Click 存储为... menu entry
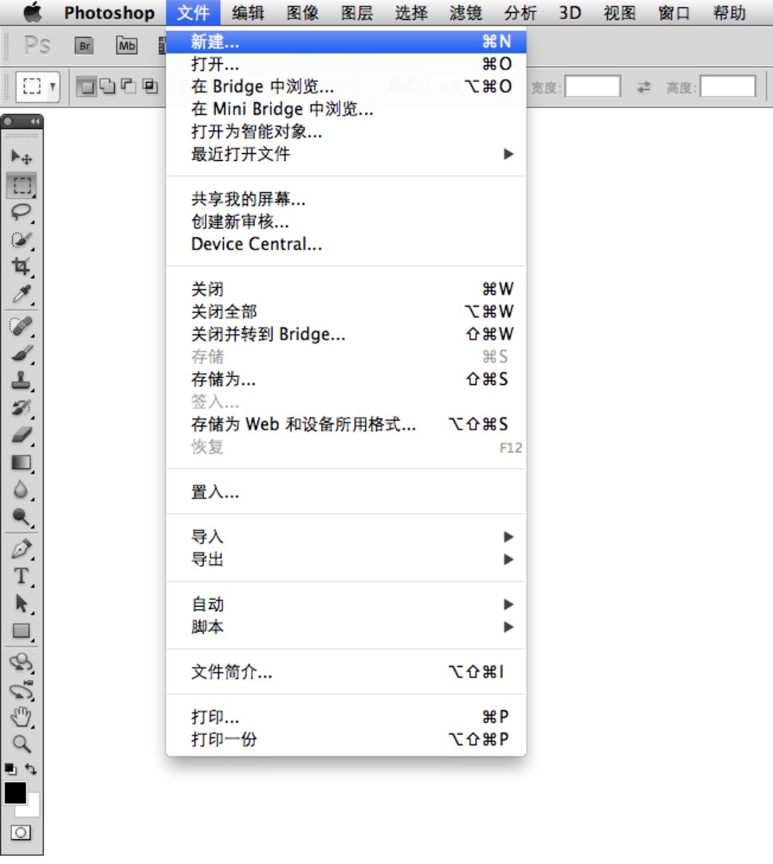This screenshot has height=864, width=773. [223, 379]
